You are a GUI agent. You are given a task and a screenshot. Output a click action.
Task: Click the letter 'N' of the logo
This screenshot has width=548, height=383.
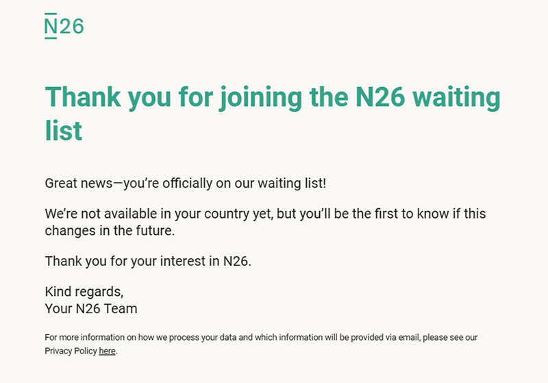51,26
